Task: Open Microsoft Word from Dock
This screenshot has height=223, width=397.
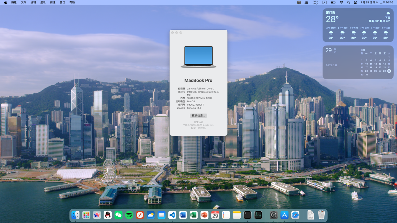Action: [x=183, y=215]
